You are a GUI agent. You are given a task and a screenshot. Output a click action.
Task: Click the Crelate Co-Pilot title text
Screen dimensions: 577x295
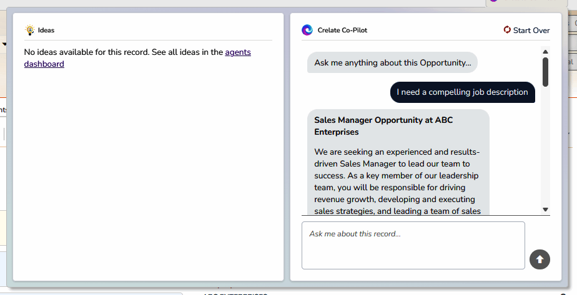[x=342, y=31]
